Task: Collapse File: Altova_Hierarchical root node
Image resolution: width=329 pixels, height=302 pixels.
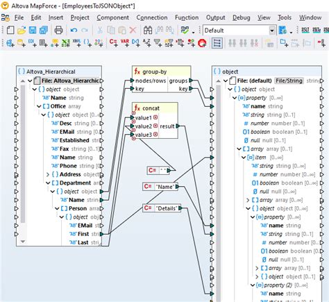Action: click(x=30, y=81)
